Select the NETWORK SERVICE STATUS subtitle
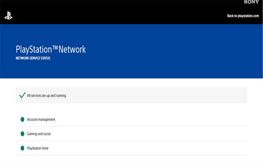Screen dimensions: 263x162 pos(33,59)
